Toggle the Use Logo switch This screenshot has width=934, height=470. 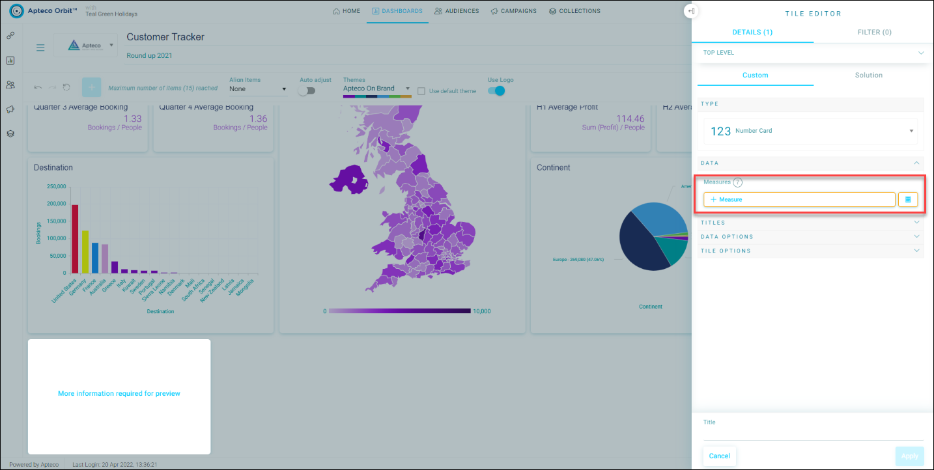coord(496,90)
